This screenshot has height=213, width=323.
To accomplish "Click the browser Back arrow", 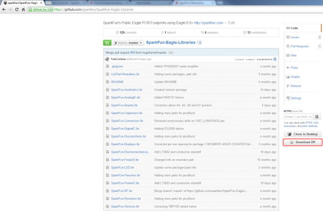I will (x=4, y=10).
